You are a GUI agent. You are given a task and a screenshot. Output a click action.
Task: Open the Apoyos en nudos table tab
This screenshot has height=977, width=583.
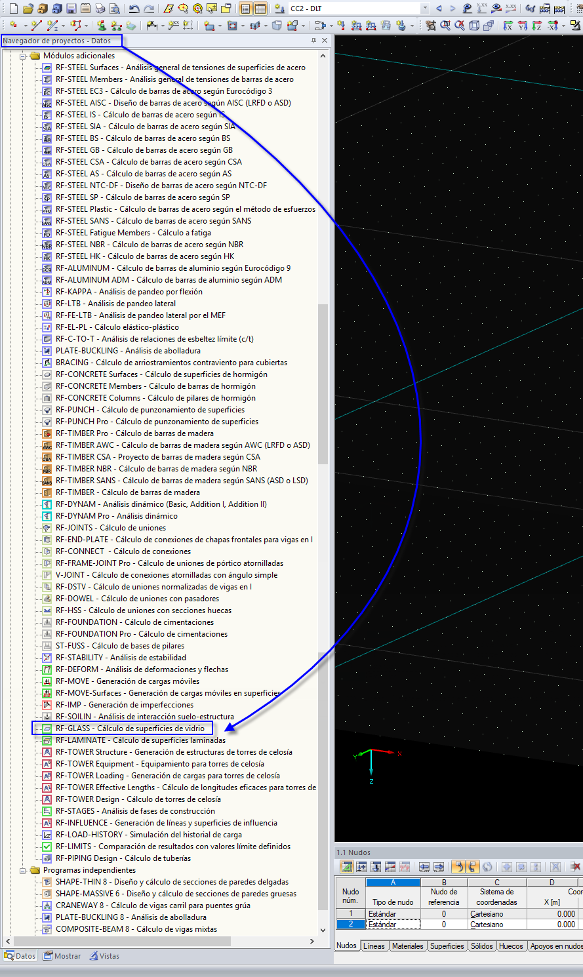(x=556, y=946)
